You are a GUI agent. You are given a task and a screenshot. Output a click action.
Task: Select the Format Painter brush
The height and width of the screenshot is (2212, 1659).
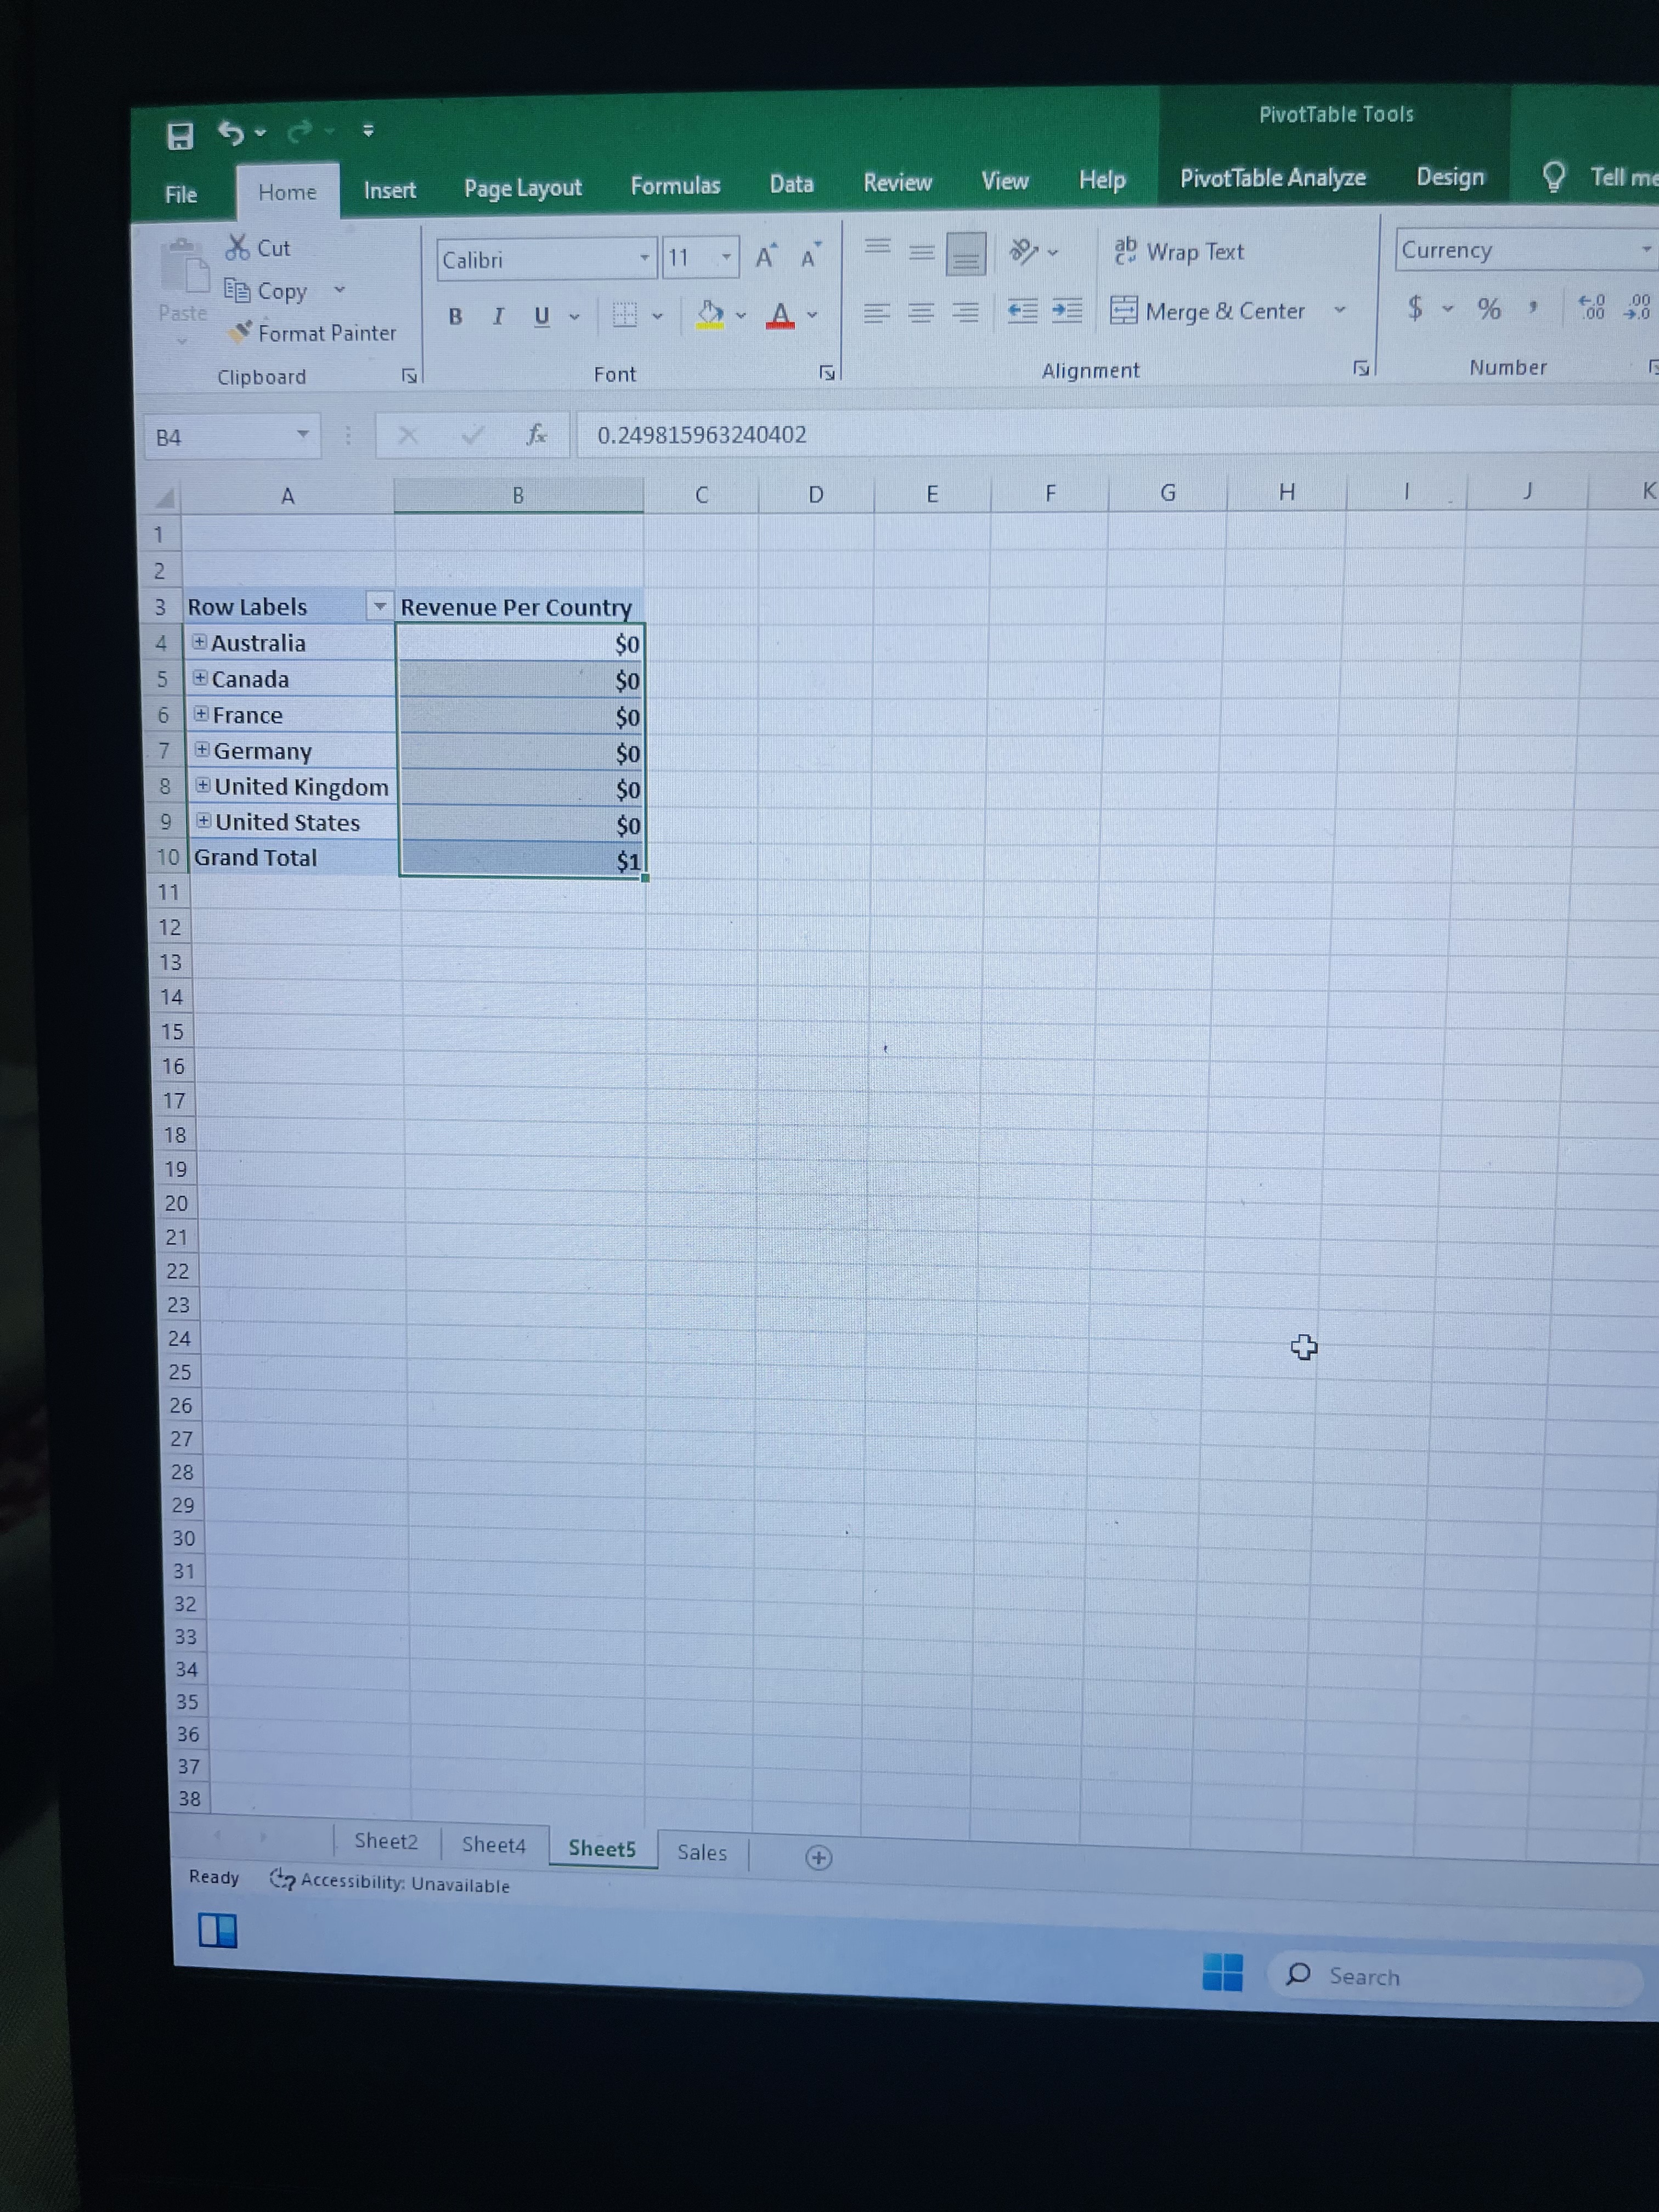311,333
